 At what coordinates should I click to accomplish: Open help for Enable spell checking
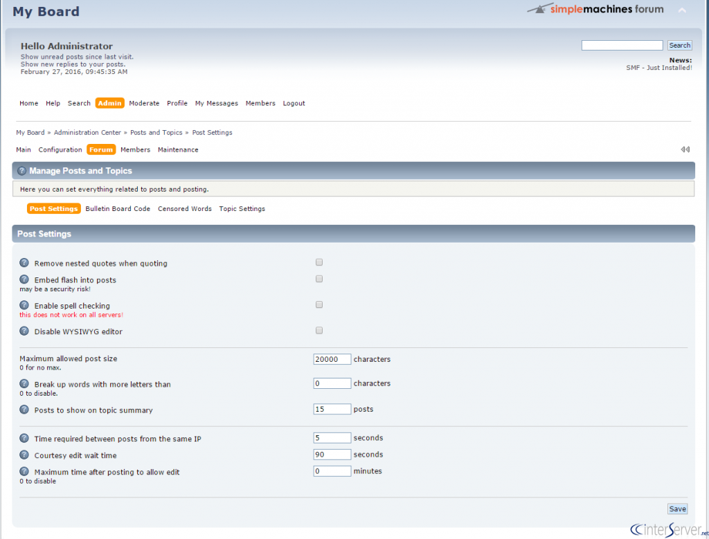coord(24,305)
